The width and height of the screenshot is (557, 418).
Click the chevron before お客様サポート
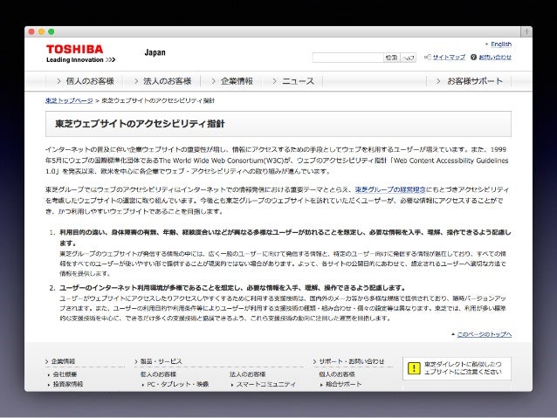coord(438,81)
